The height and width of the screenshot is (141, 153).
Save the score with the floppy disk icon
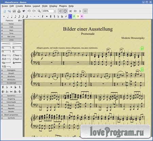click(14, 11)
